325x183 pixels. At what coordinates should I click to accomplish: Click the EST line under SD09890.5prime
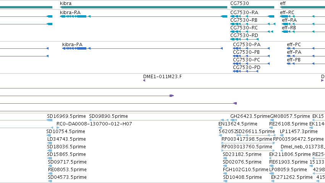pyautogui.click(x=159, y=120)
